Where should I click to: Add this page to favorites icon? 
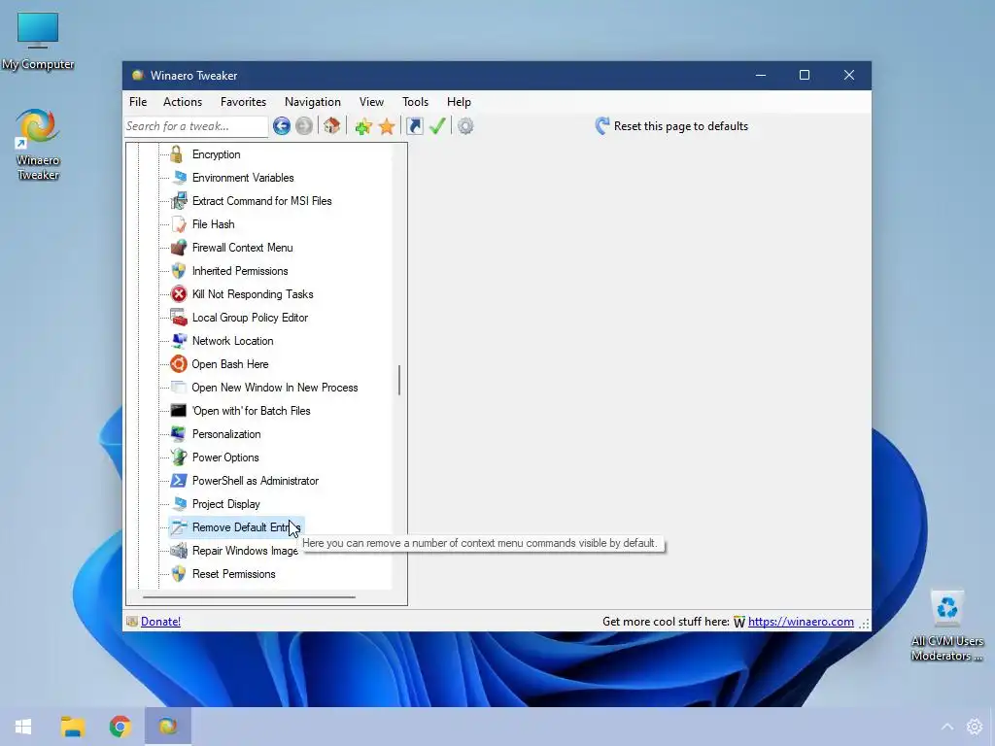click(363, 126)
